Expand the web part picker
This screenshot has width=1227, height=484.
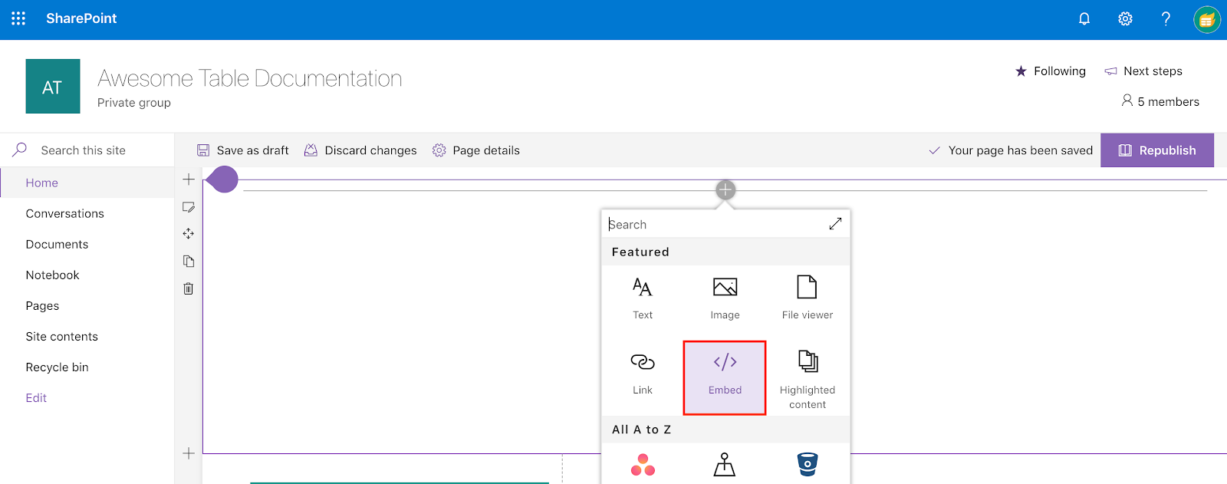(835, 223)
